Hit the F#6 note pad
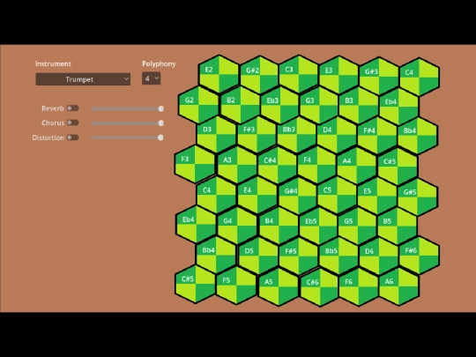 click(420, 256)
